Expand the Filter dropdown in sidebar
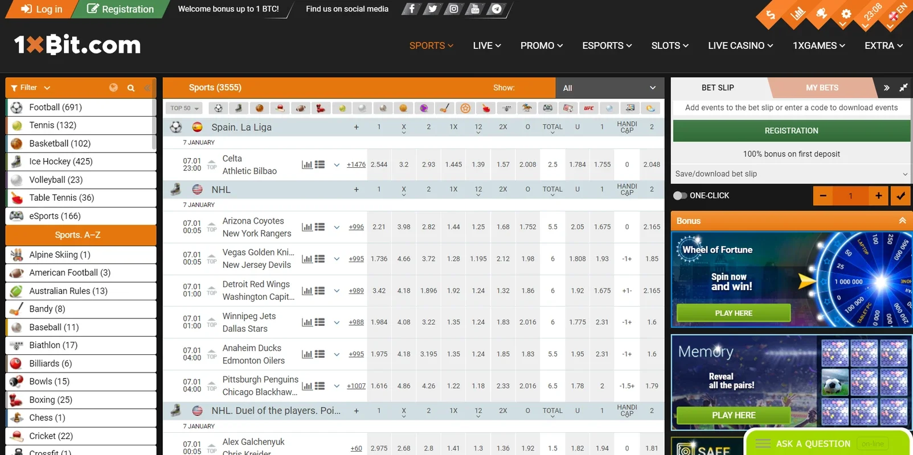Viewport: 913px width, 455px height. click(31, 88)
